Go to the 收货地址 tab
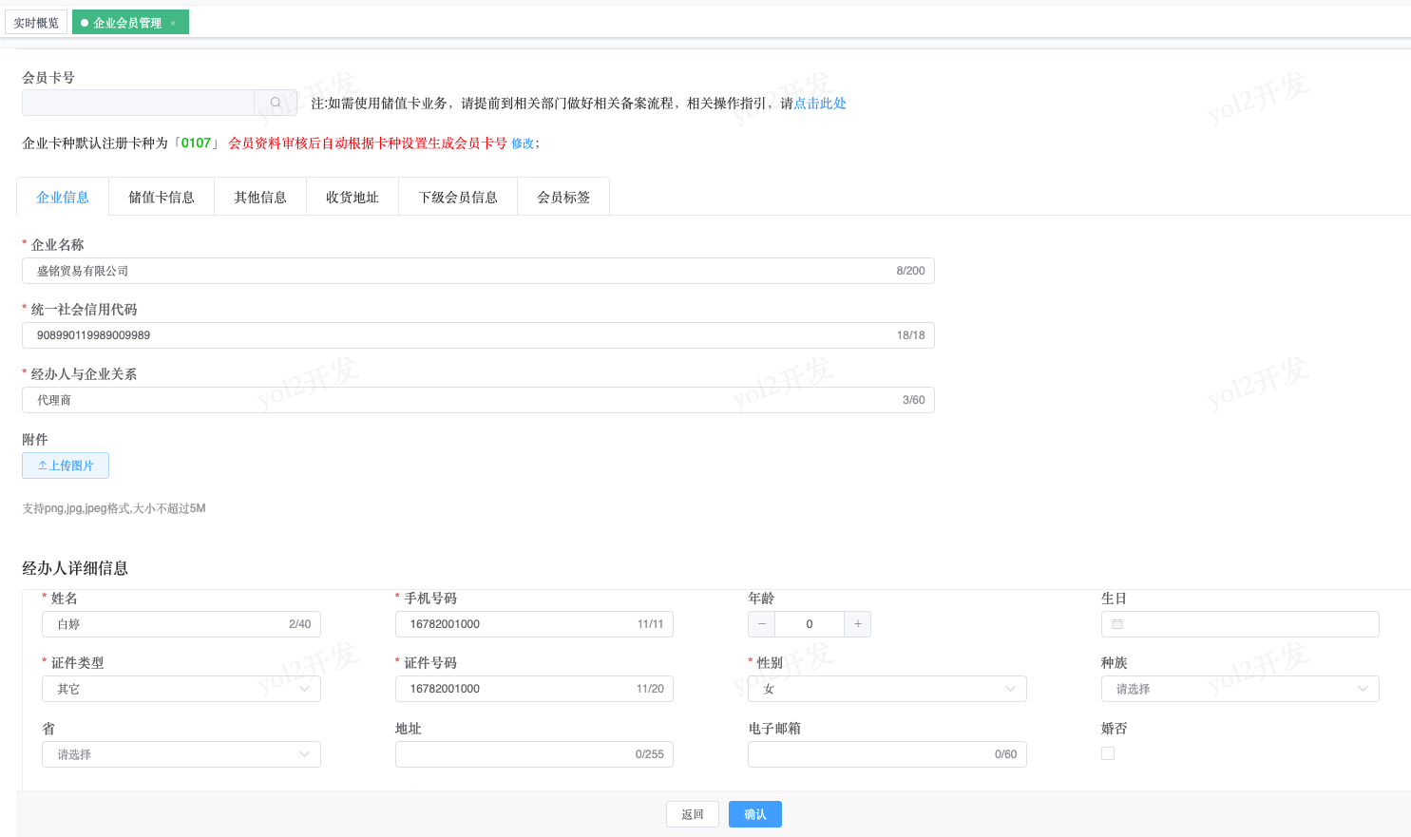 click(x=353, y=197)
